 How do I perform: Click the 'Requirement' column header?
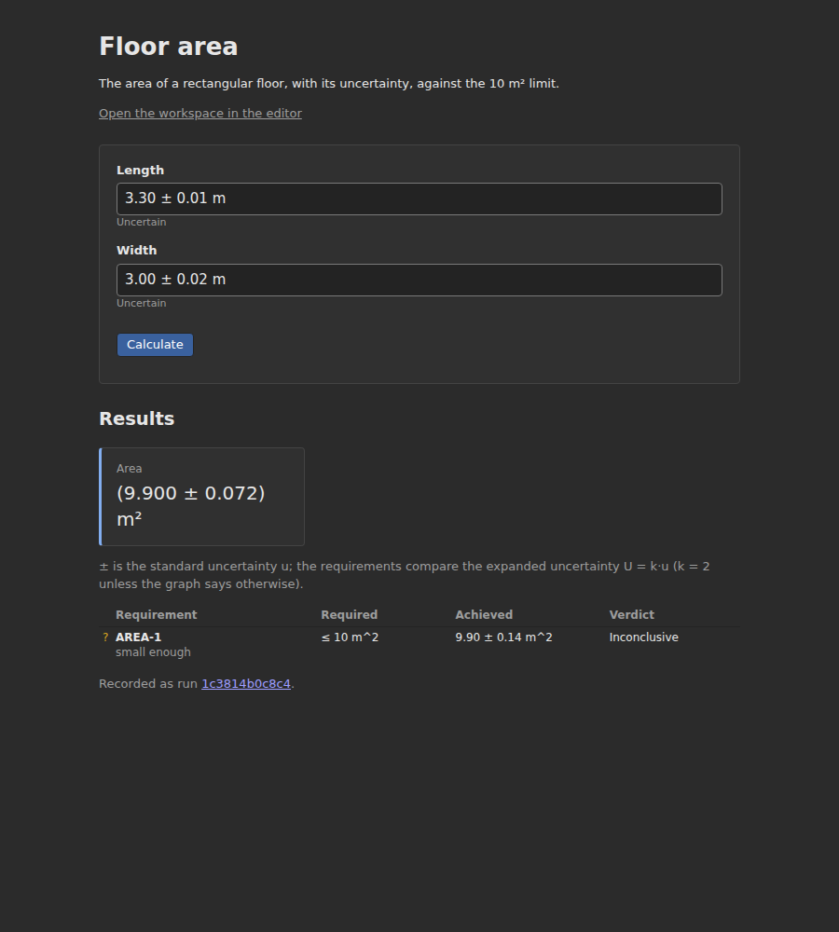[x=157, y=615]
